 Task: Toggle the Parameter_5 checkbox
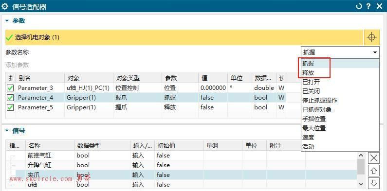(10, 107)
